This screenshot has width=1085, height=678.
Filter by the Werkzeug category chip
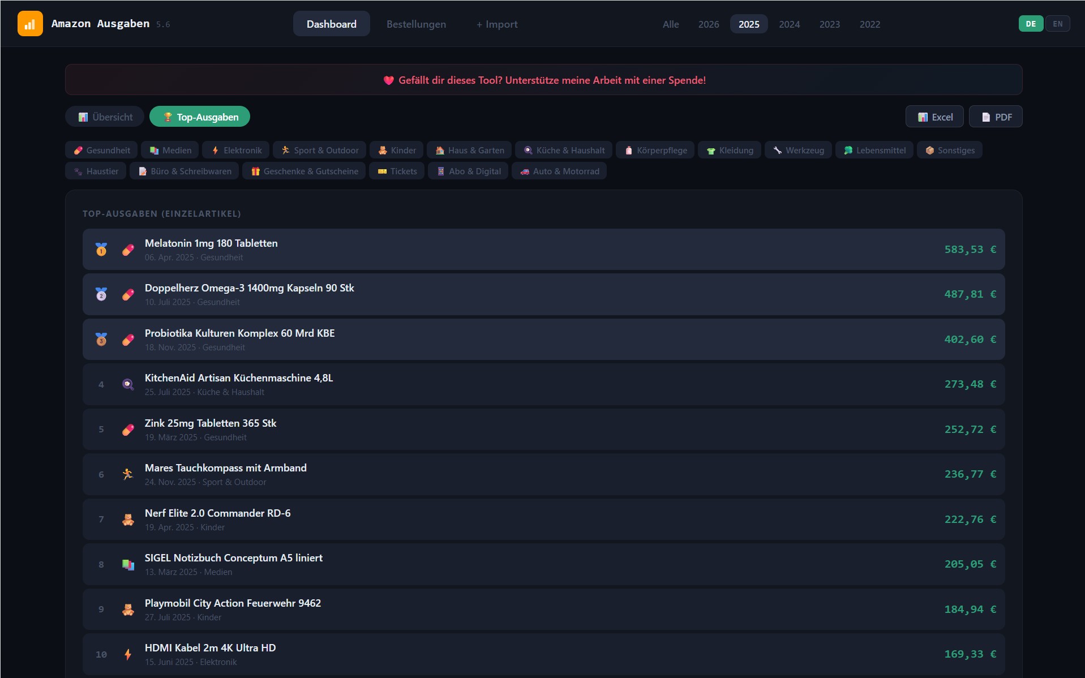798,150
